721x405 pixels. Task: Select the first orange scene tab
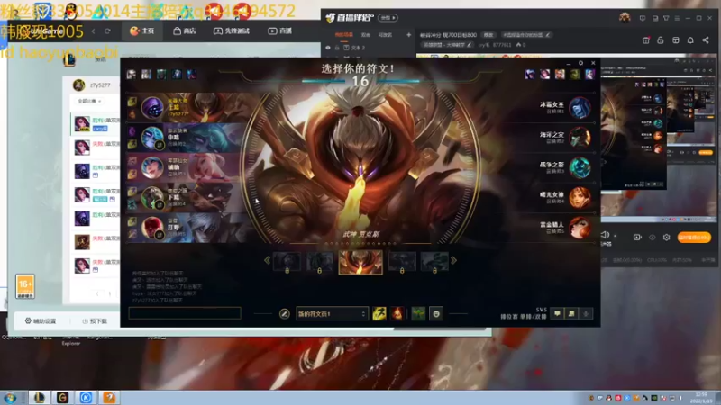[343, 35]
